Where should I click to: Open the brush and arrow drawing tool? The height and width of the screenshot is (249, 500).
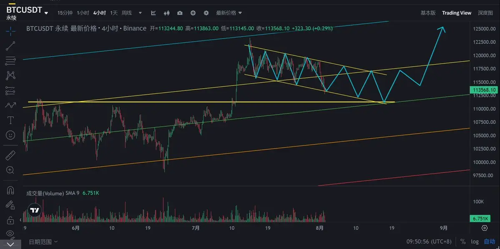10,105
